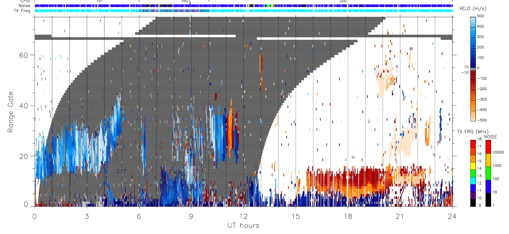Click the "Noise" strip label at top
This screenshot has width=509, height=234.
(24, 6)
